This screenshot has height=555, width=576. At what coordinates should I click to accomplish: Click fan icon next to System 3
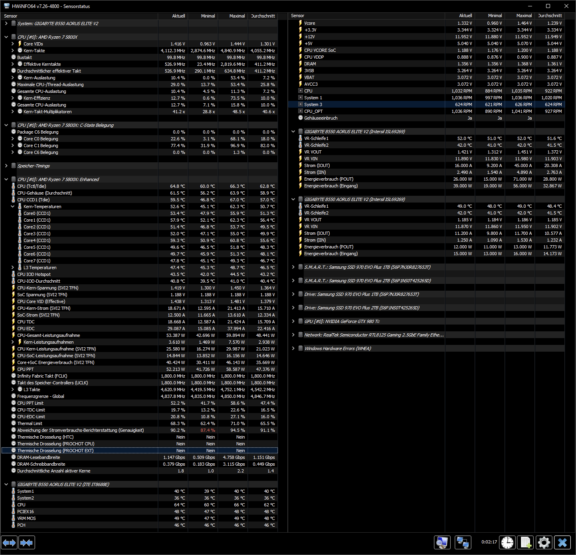pyautogui.click(x=300, y=104)
